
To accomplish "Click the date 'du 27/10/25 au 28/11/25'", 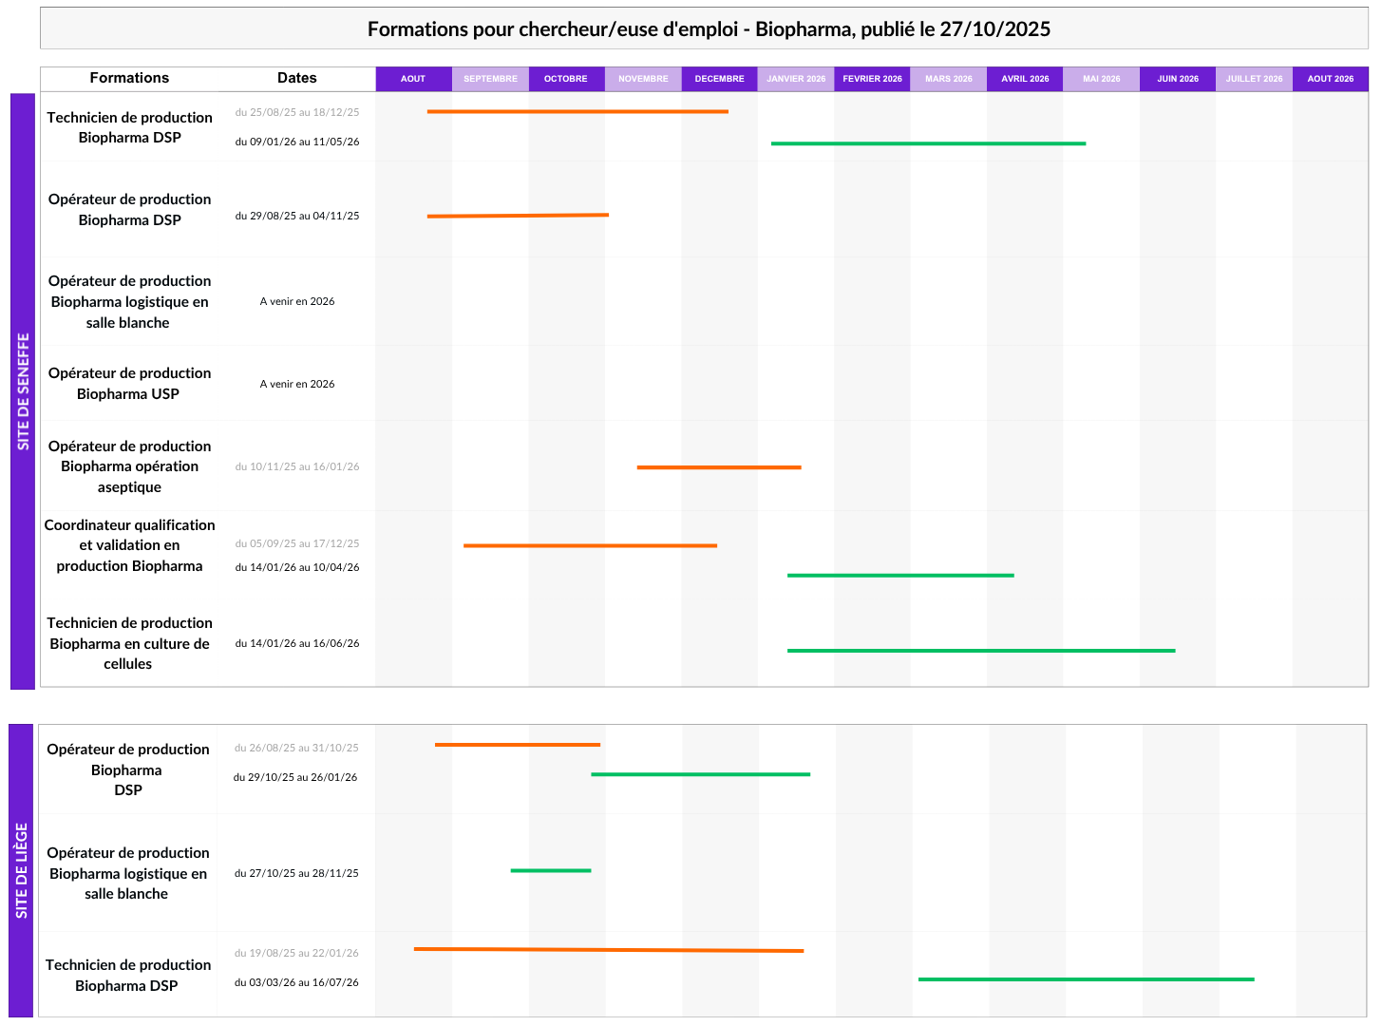I will [x=296, y=873].
